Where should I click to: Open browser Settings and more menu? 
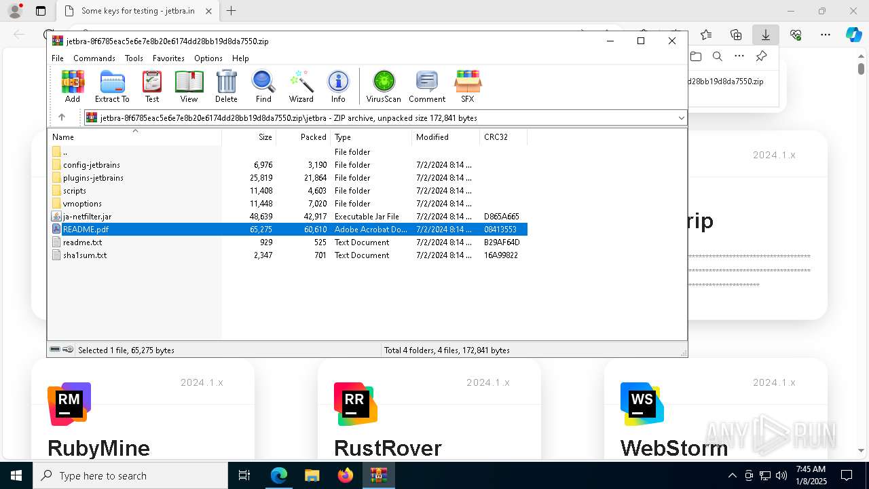[x=826, y=35]
